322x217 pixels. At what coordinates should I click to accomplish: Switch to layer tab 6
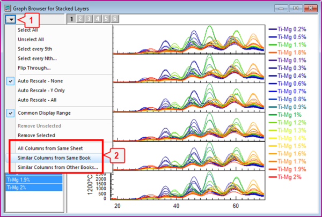point(115,19)
